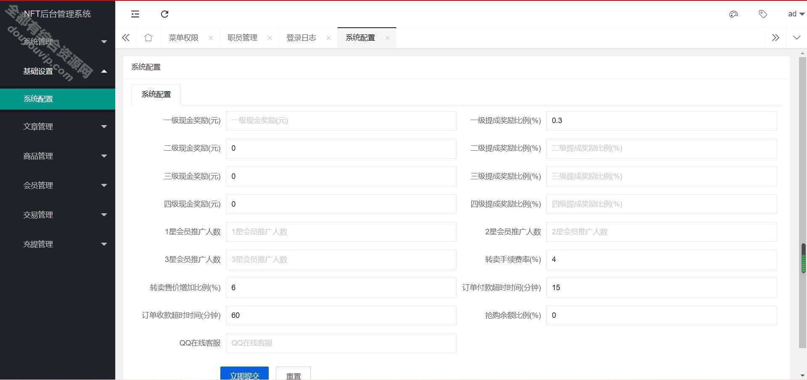Viewport: 807px width, 380px height.
Task: Click the scrollbar down arrow
Action: click(x=802, y=376)
